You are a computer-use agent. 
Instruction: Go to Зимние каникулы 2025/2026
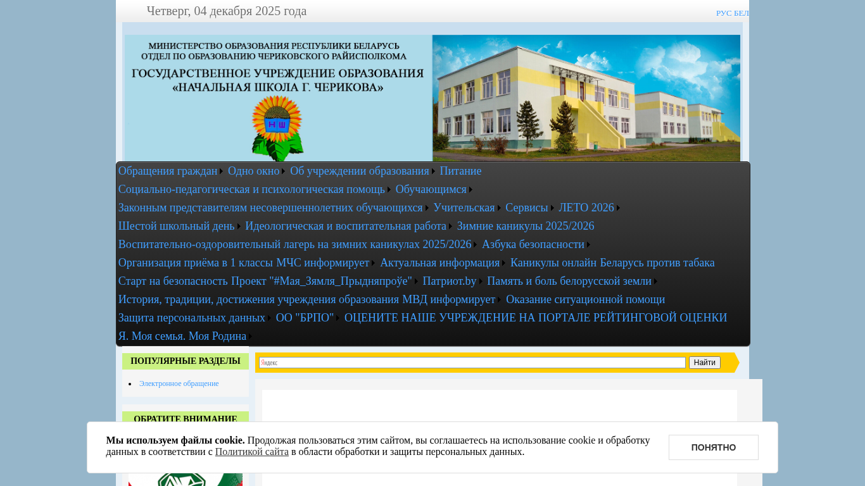526,226
